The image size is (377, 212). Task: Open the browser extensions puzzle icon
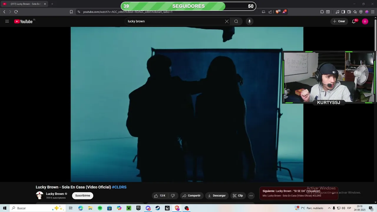(x=322, y=12)
